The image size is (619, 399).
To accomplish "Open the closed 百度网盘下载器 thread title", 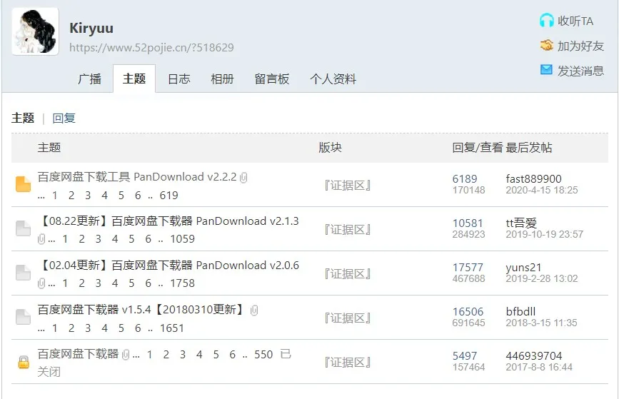I will [78, 354].
